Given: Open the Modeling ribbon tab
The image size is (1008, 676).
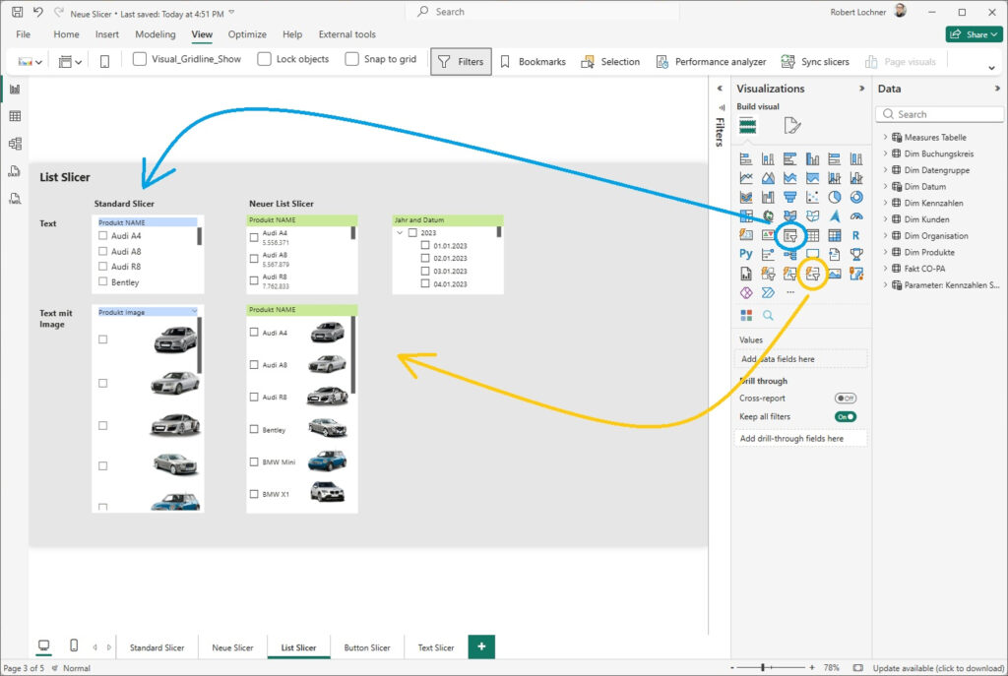Looking at the screenshot, I should coord(155,34).
